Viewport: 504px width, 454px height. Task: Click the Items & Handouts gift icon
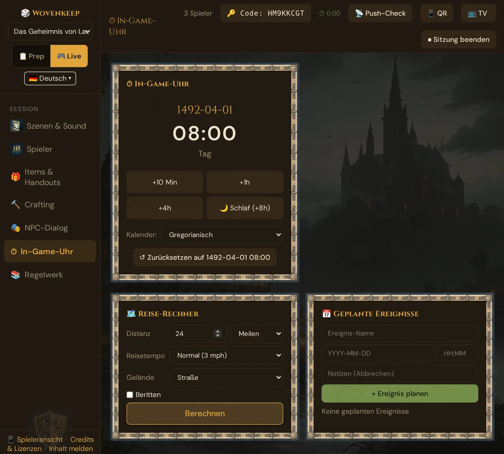click(x=15, y=177)
